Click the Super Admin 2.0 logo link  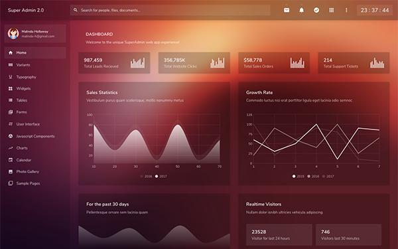tap(26, 10)
